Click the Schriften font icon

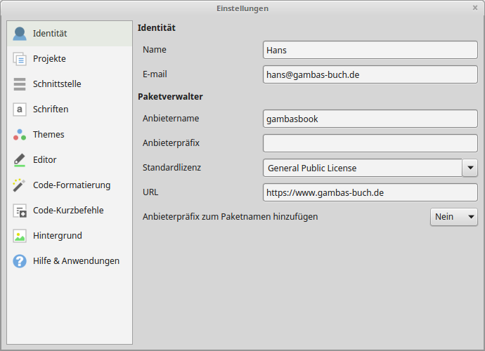tap(20, 110)
